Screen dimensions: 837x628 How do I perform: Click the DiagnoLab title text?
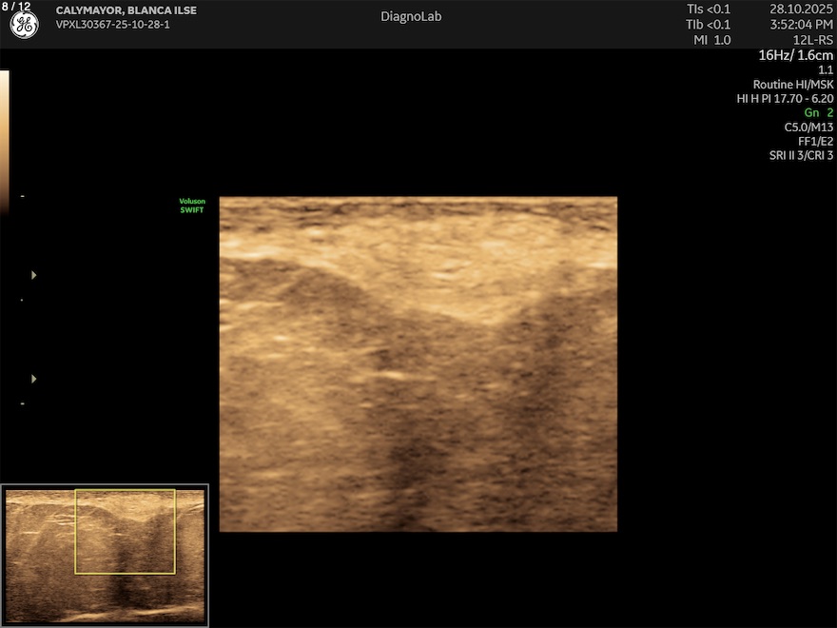click(x=411, y=16)
